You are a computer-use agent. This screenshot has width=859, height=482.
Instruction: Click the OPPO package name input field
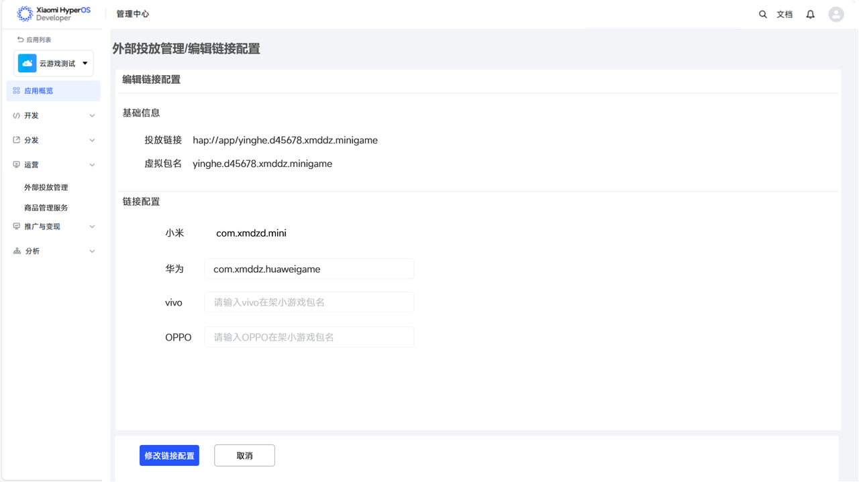click(x=309, y=337)
